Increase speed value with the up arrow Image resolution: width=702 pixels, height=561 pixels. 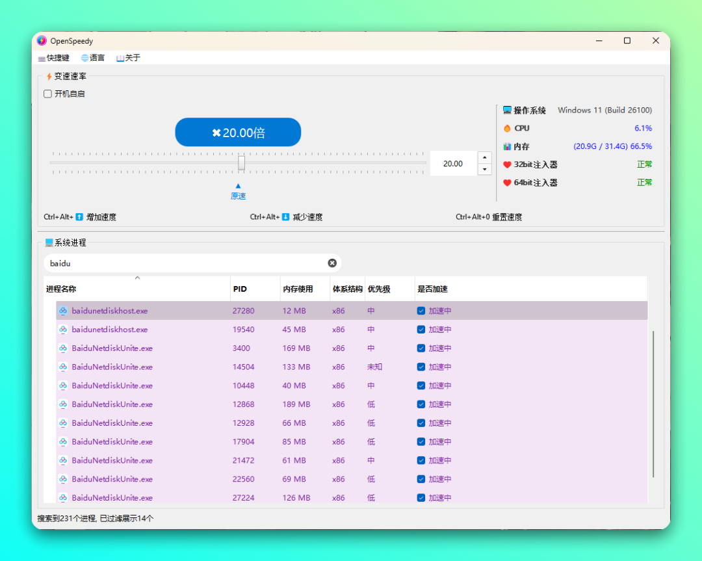point(484,158)
